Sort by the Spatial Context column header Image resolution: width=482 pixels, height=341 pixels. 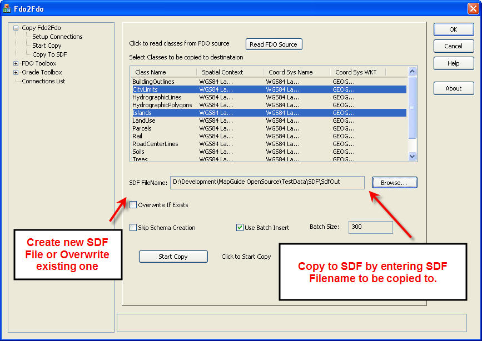[x=230, y=72]
